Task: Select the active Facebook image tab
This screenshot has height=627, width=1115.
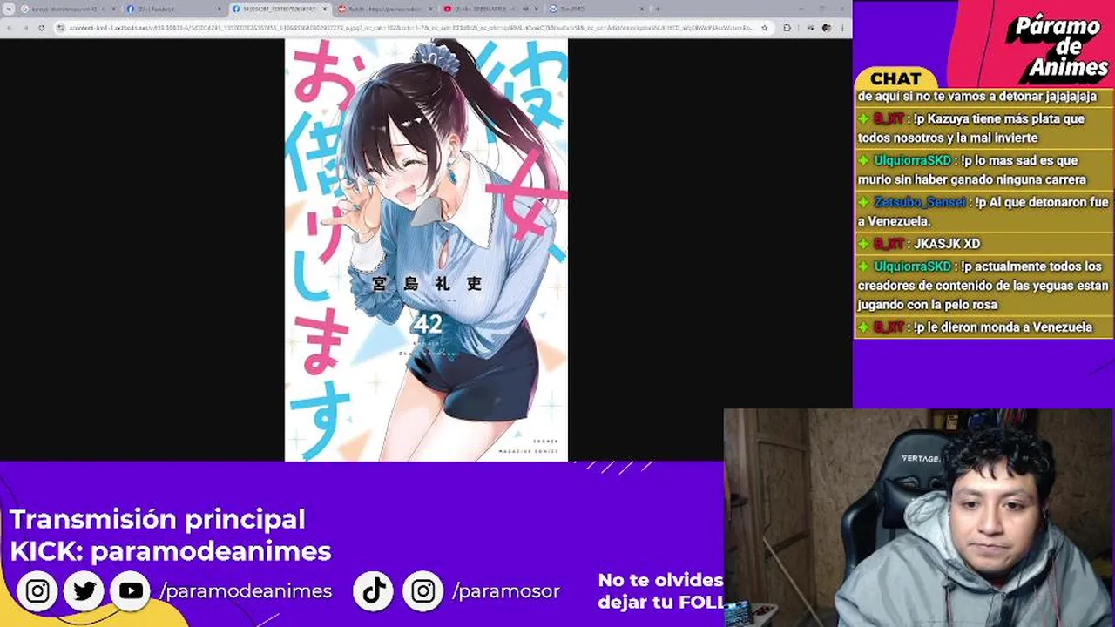Action: pos(279,9)
